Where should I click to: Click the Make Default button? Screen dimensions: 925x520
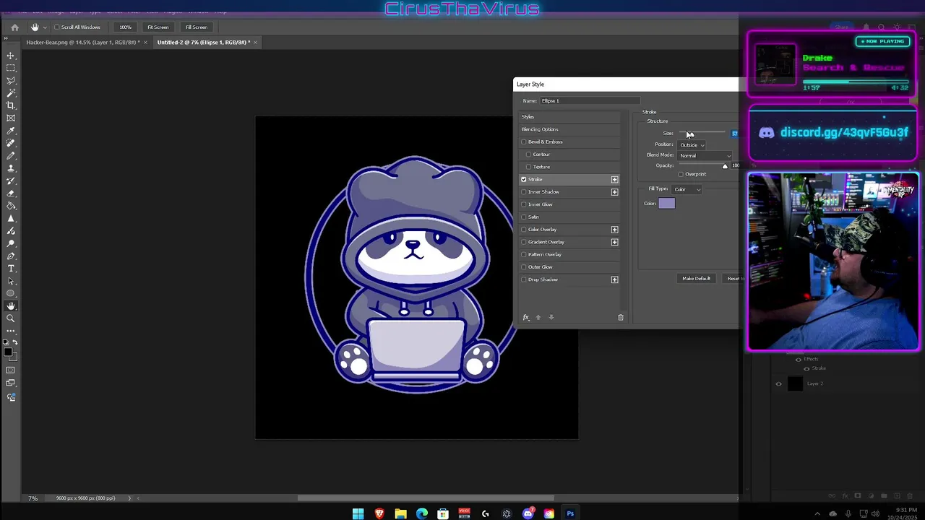[697, 278]
